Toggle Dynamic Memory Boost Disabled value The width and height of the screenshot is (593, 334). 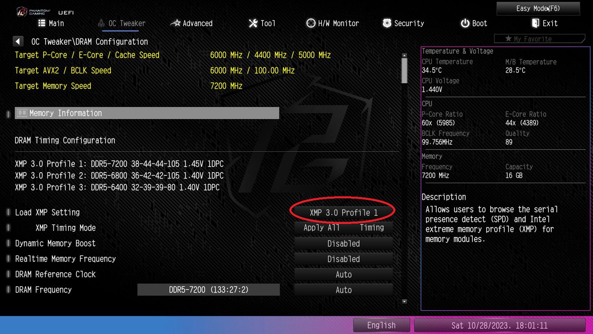coord(344,244)
